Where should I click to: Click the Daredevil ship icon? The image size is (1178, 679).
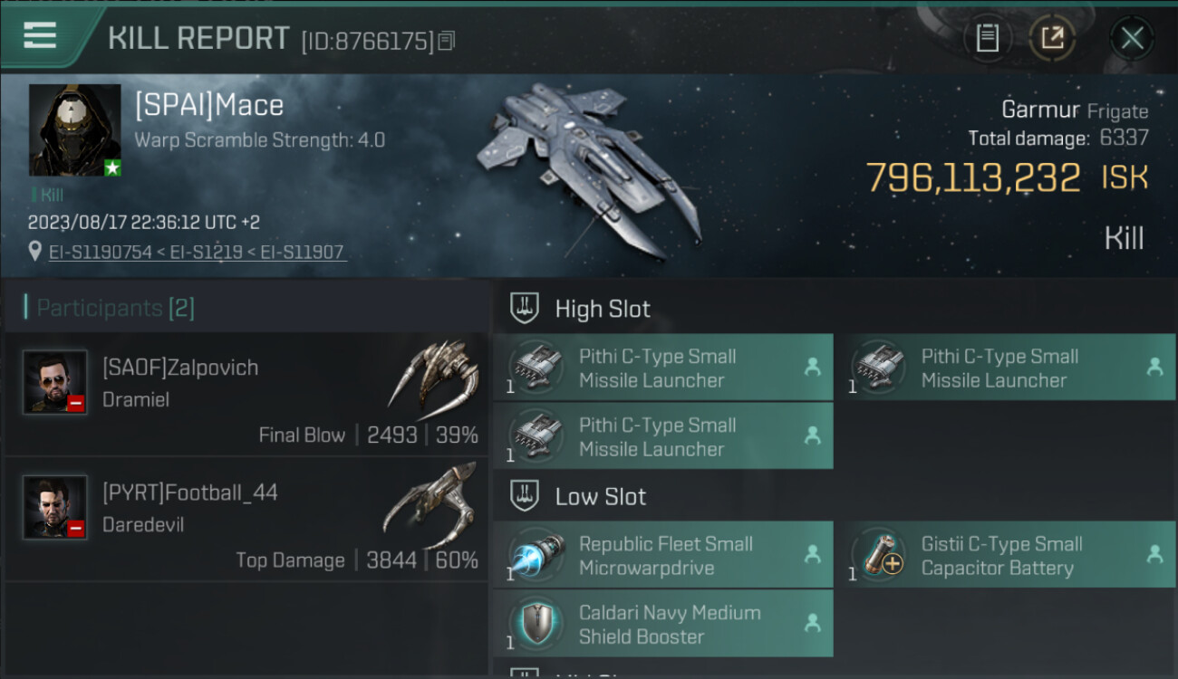tap(430, 503)
